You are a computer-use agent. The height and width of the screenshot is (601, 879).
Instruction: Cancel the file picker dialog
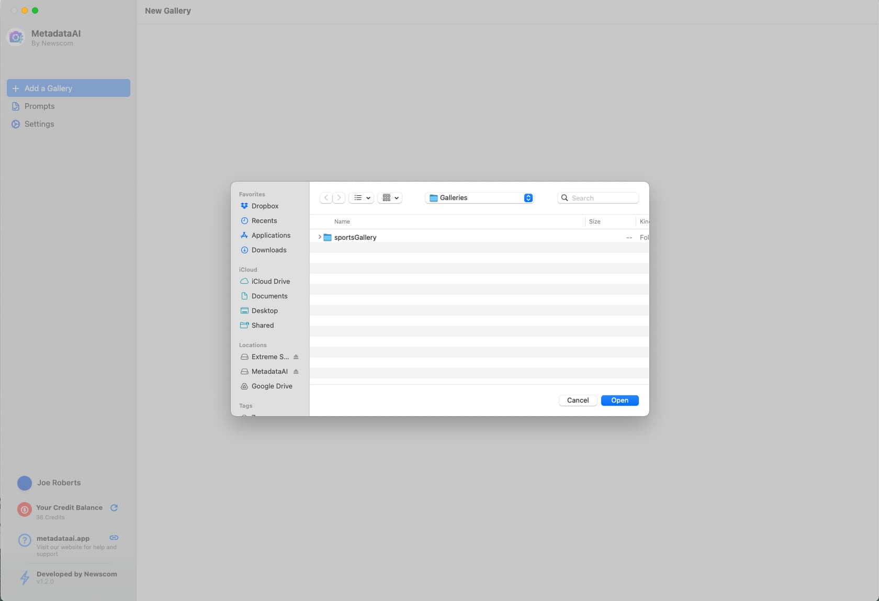pyautogui.click(x=578, y=400)
